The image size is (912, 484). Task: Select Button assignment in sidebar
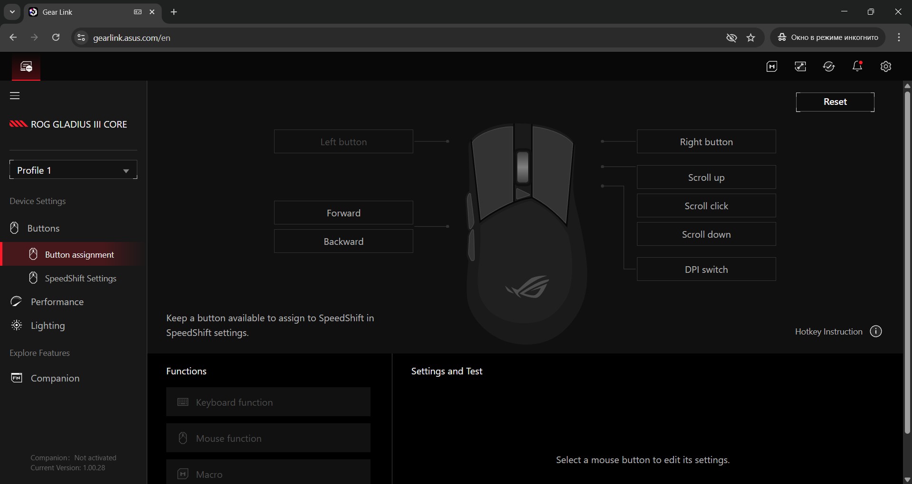[x=73, y=254]
